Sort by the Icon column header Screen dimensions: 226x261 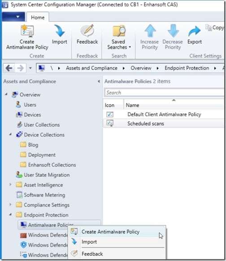[x=109, y=105]
